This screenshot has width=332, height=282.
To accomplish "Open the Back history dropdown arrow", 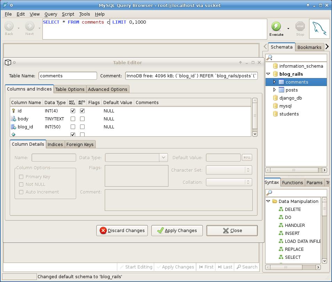I will [x=19, y=28].
